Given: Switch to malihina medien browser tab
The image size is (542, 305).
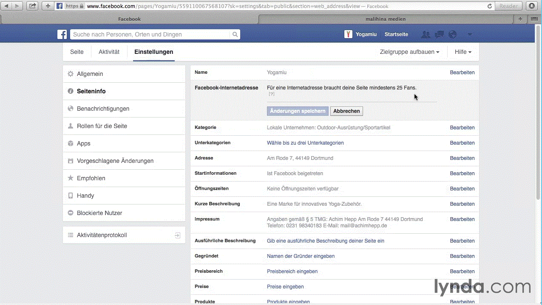Looking at the screenshot, I should [386, 19].
